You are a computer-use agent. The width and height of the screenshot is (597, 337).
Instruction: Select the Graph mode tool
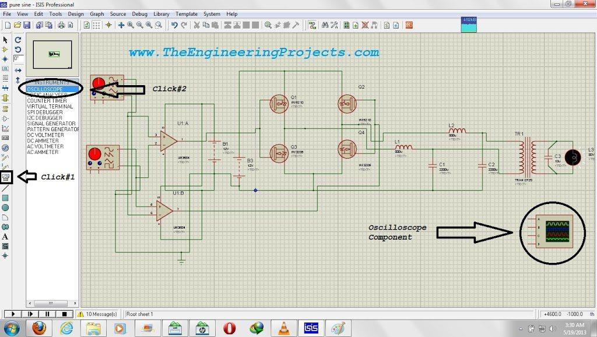tap(5, 127)
